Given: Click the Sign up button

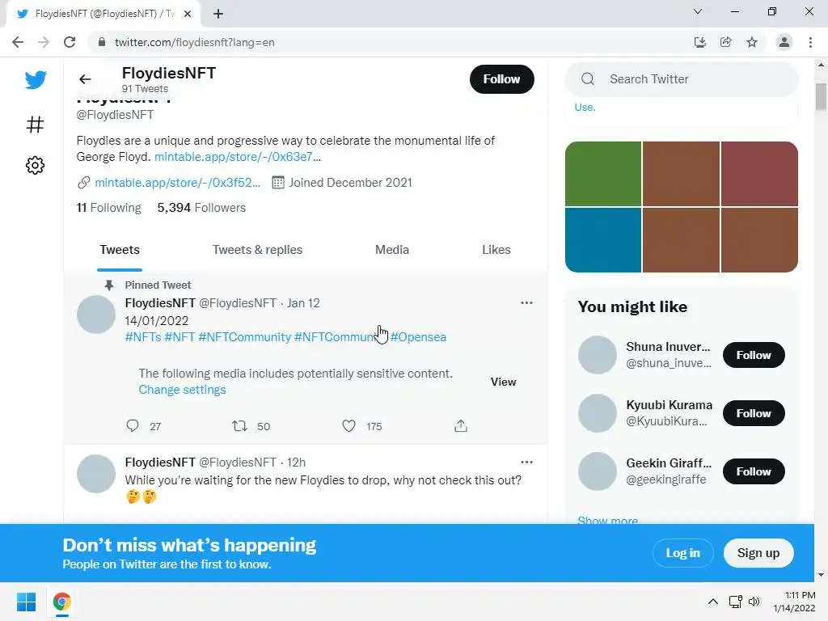Looking at the screenshot, I should point(758,553).
